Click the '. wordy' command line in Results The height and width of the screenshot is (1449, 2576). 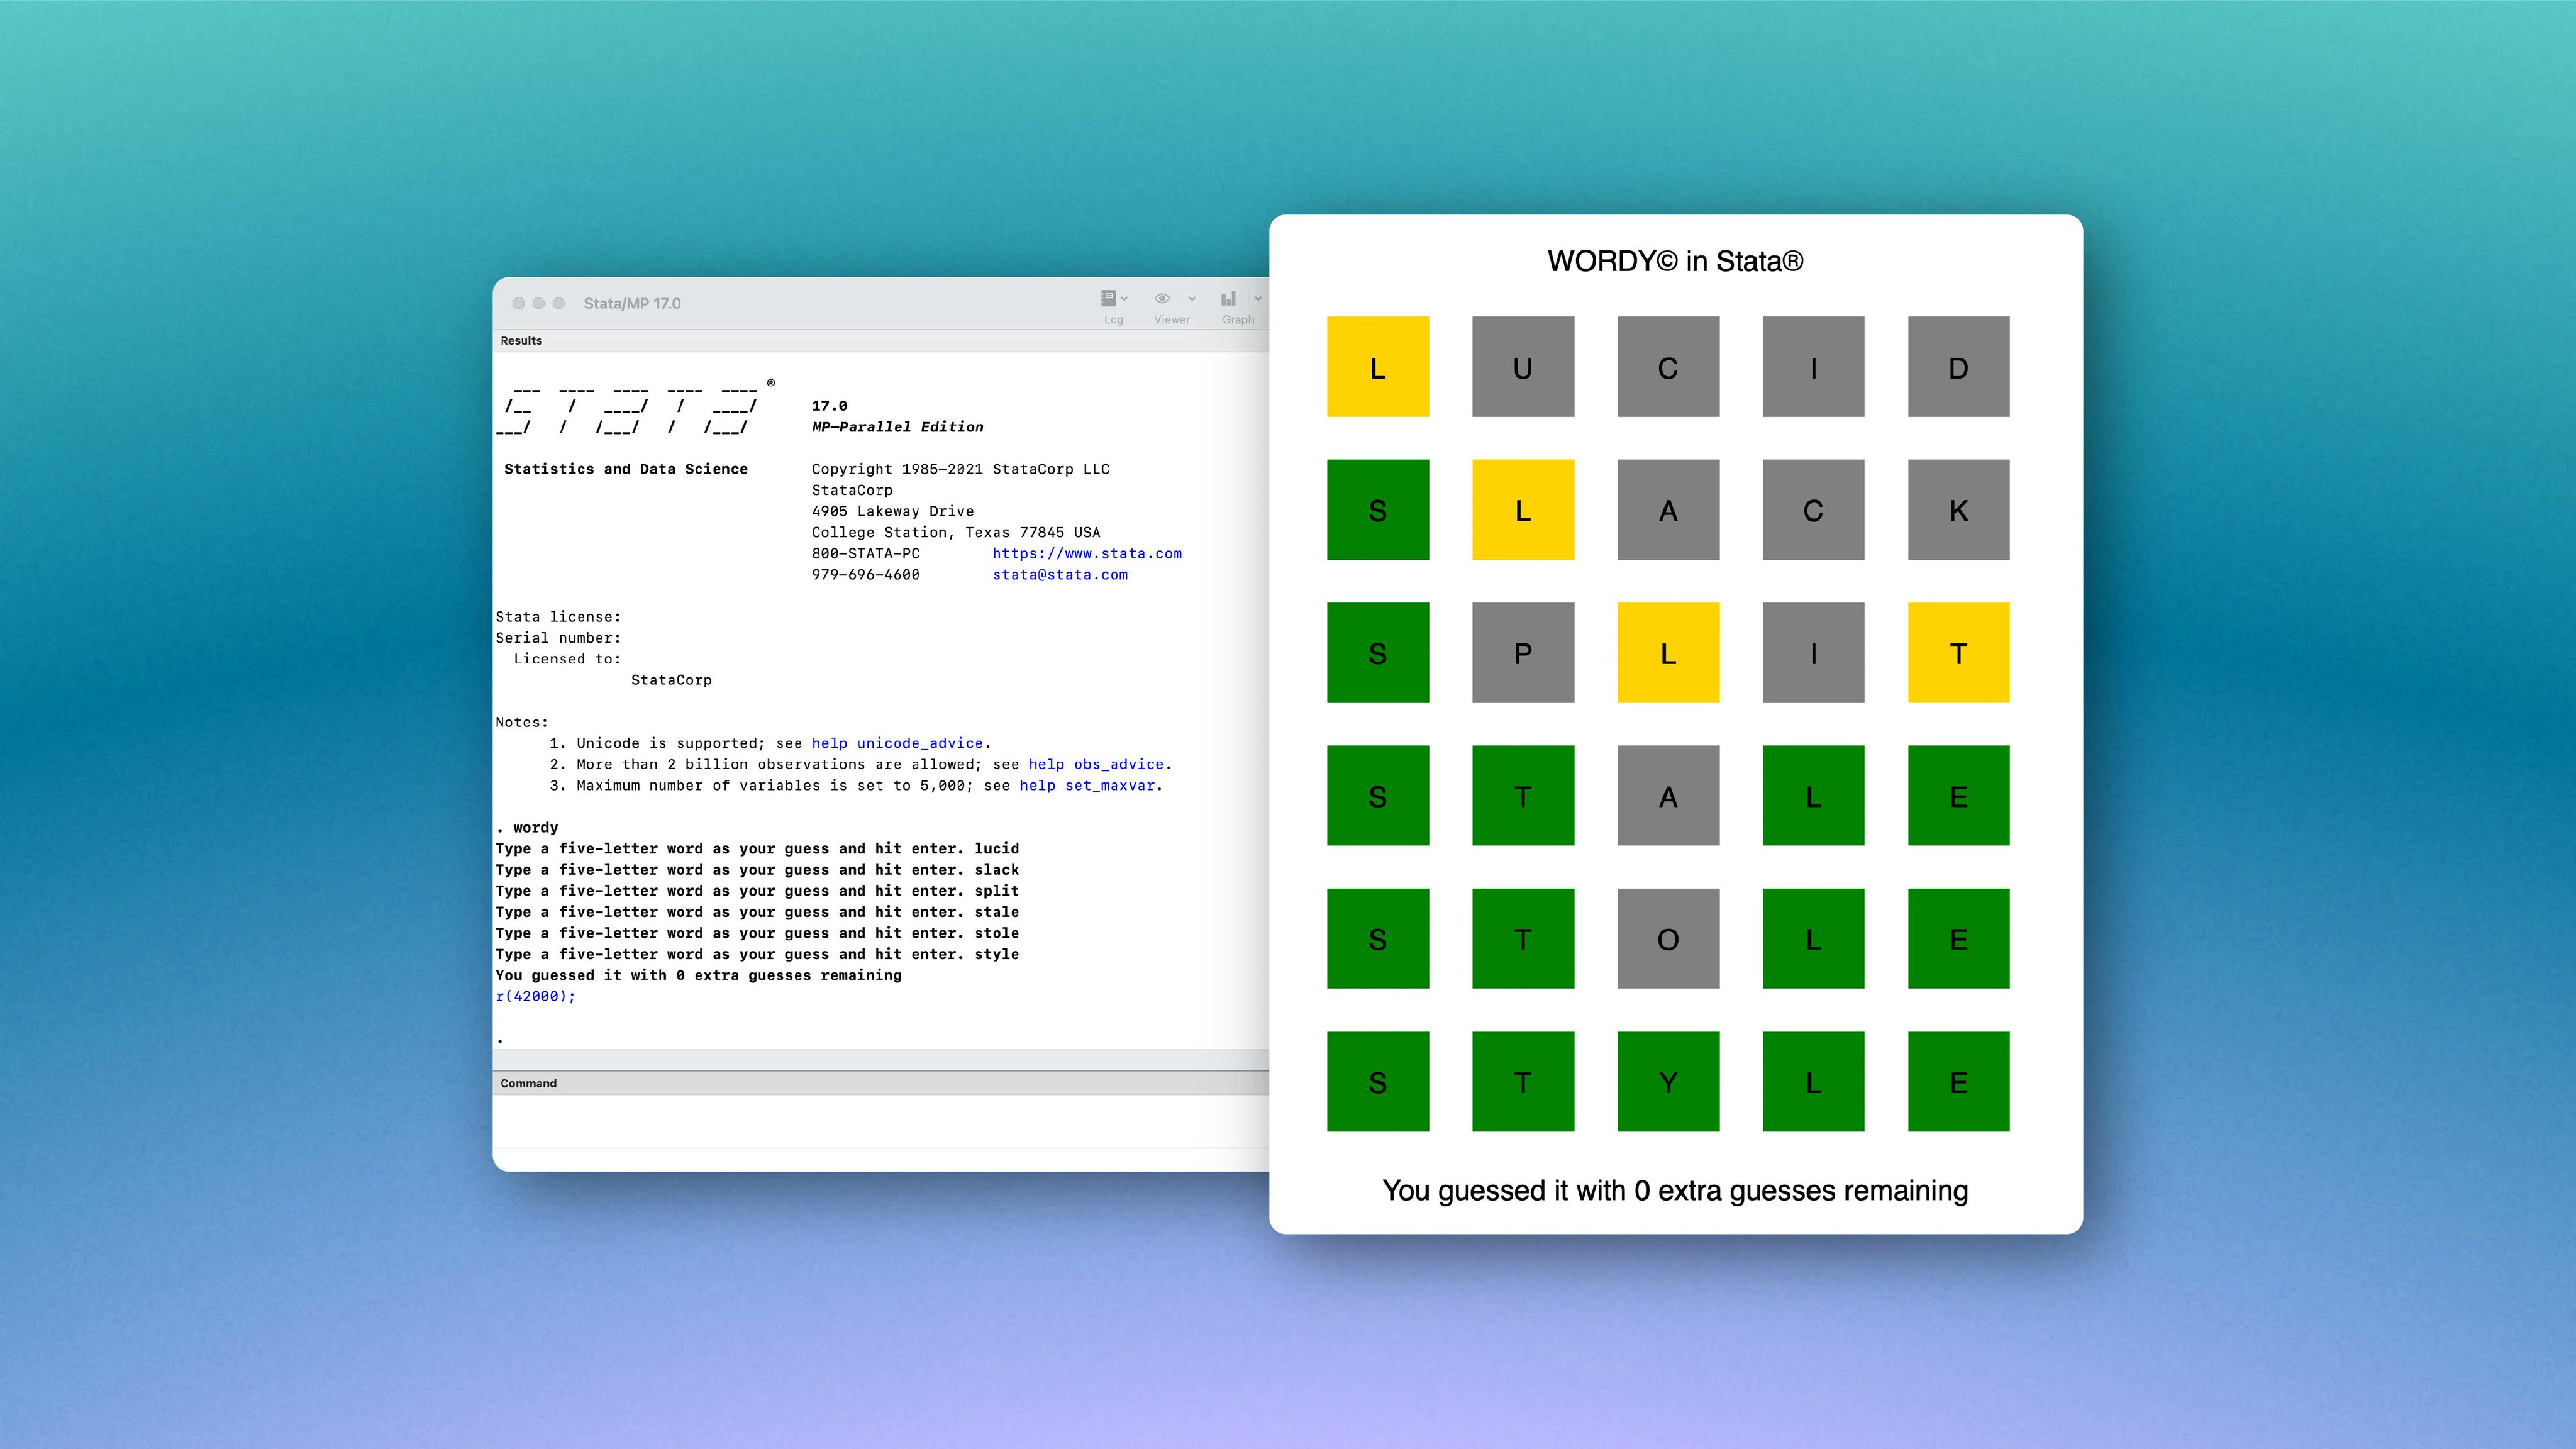[527, 827]
